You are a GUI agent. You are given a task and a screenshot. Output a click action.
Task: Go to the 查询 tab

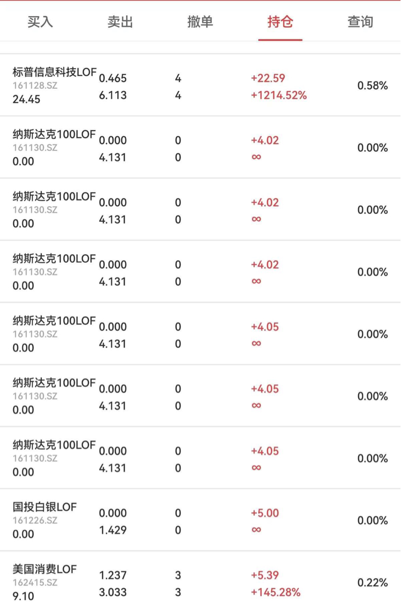point(360,22)
